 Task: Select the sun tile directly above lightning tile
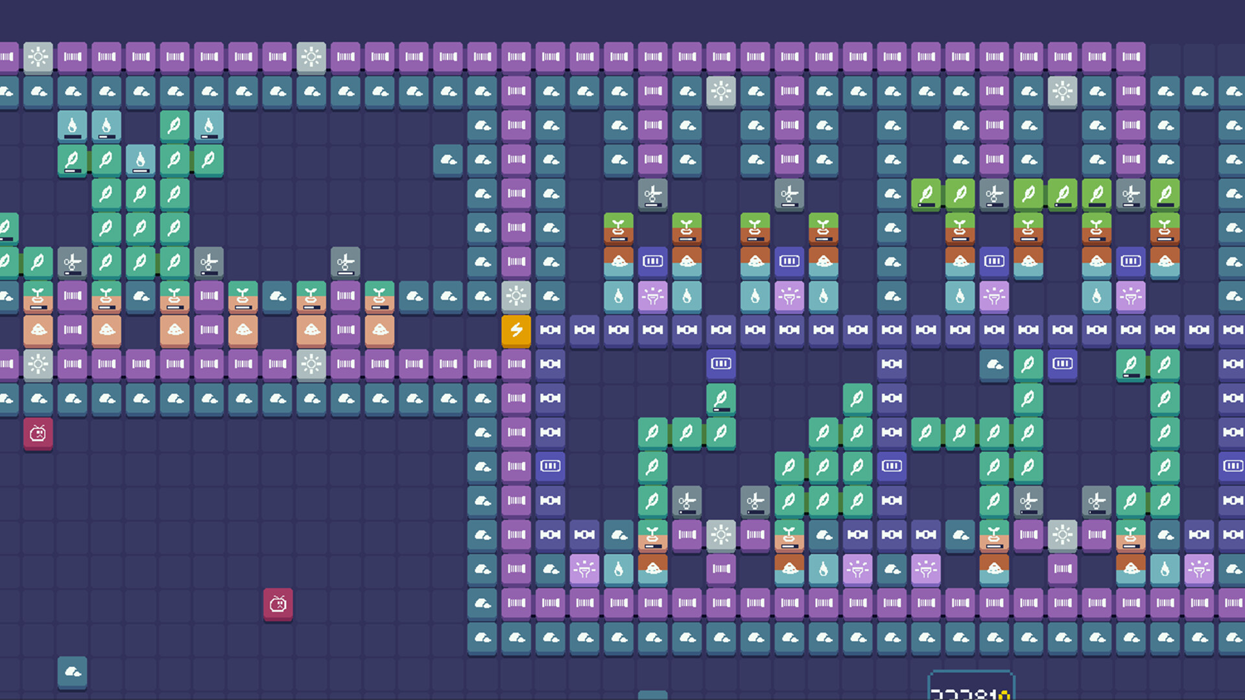(516, 296)
